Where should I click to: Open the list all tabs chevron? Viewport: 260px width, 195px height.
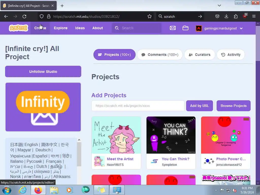tap(219, 6)
